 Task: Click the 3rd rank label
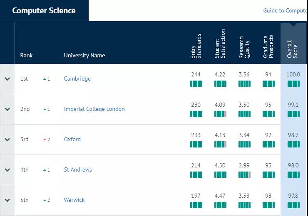[x=25, y=139]
